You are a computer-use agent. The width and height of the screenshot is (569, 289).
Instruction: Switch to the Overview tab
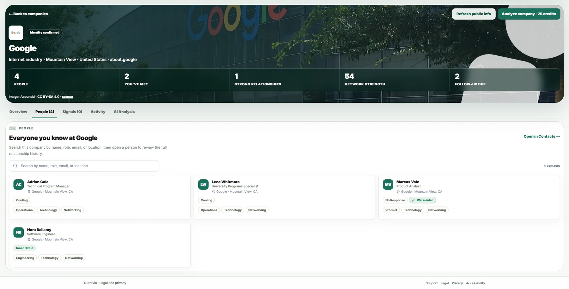18,112
